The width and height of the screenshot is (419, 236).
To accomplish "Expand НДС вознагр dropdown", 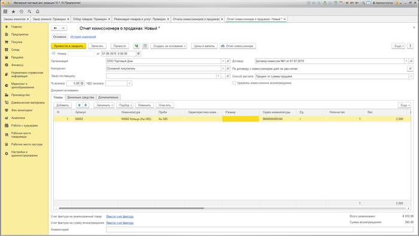I will coord(129,83).
